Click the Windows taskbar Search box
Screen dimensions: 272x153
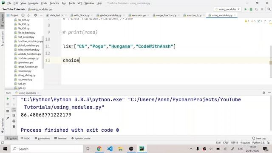pyautogui.click(x=47, y=149)
